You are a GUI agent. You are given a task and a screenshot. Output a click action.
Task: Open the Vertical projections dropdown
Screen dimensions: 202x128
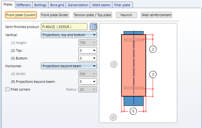[x=69, y=35]
